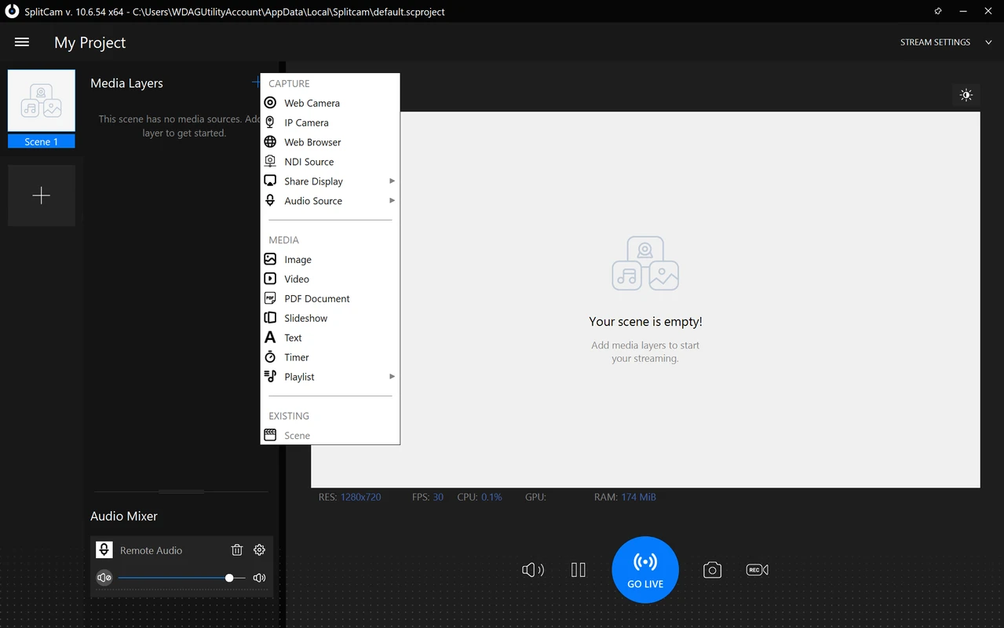Screen dimensions: 1004x628
Task: Select Web Camera from capture menu
Action: coord(312,103)
